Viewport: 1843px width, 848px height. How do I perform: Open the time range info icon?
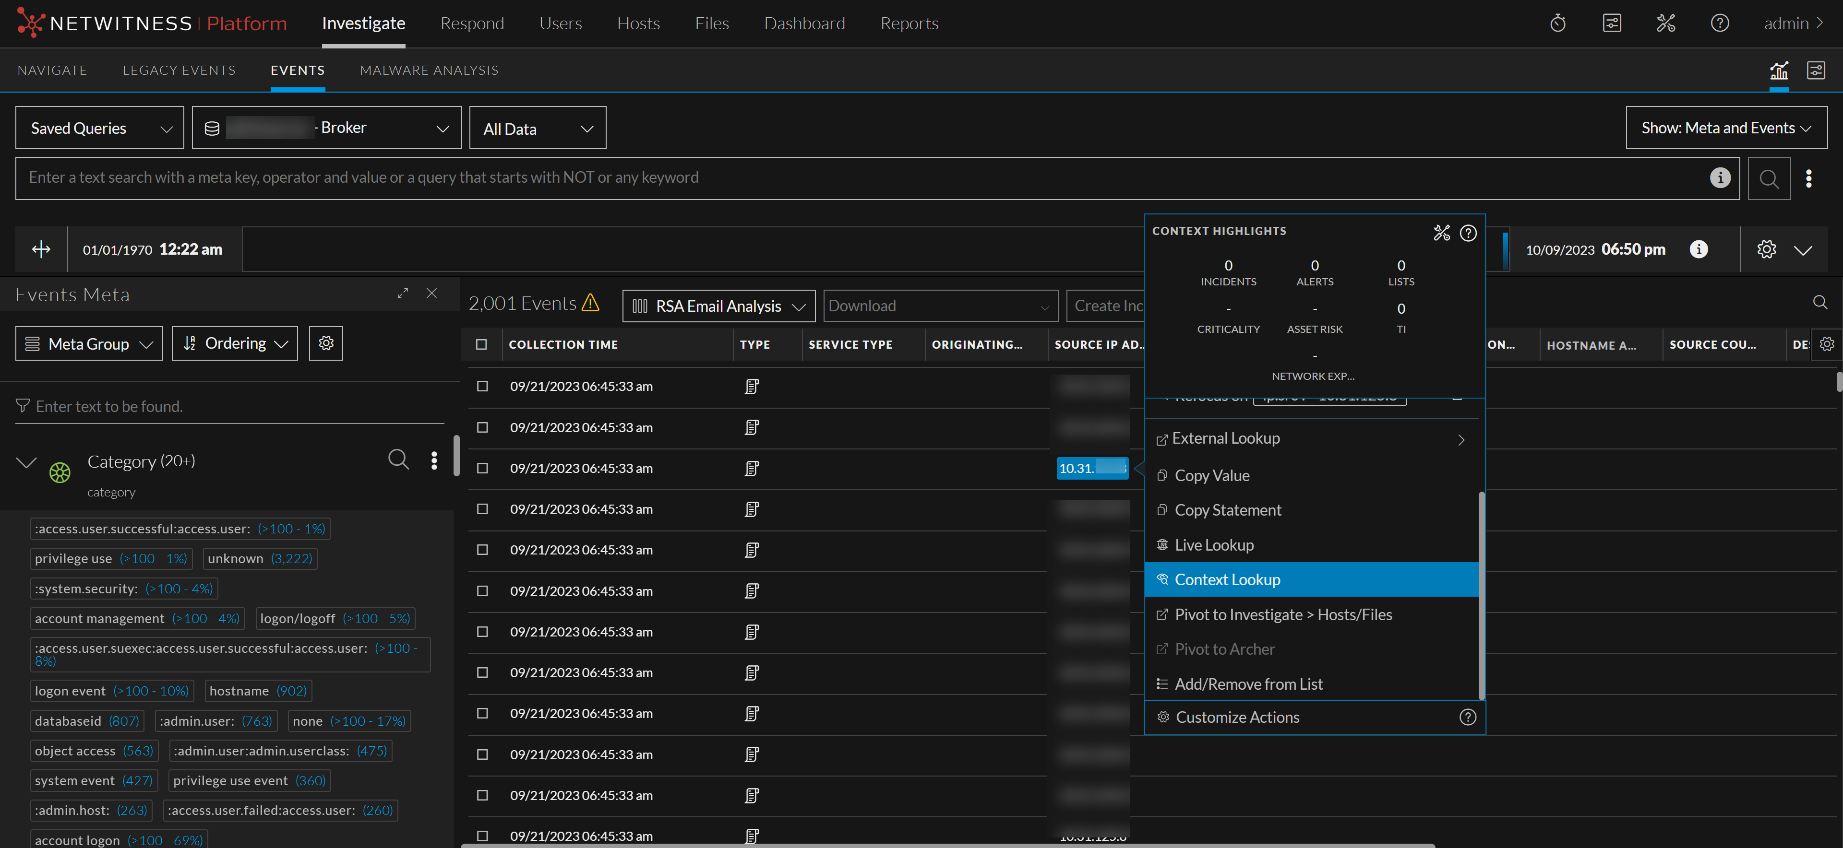tap(1699, 249)
